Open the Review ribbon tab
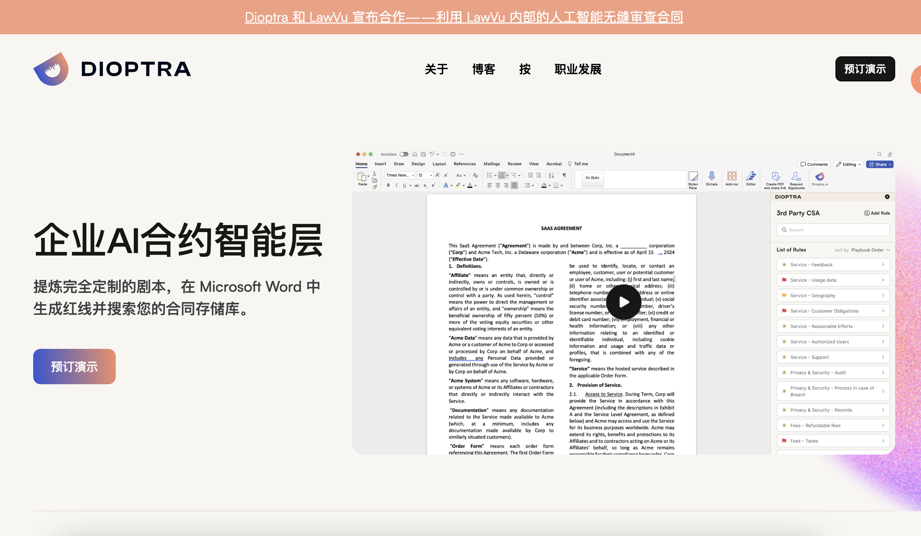The image size is (921, 536). (514, 164)
